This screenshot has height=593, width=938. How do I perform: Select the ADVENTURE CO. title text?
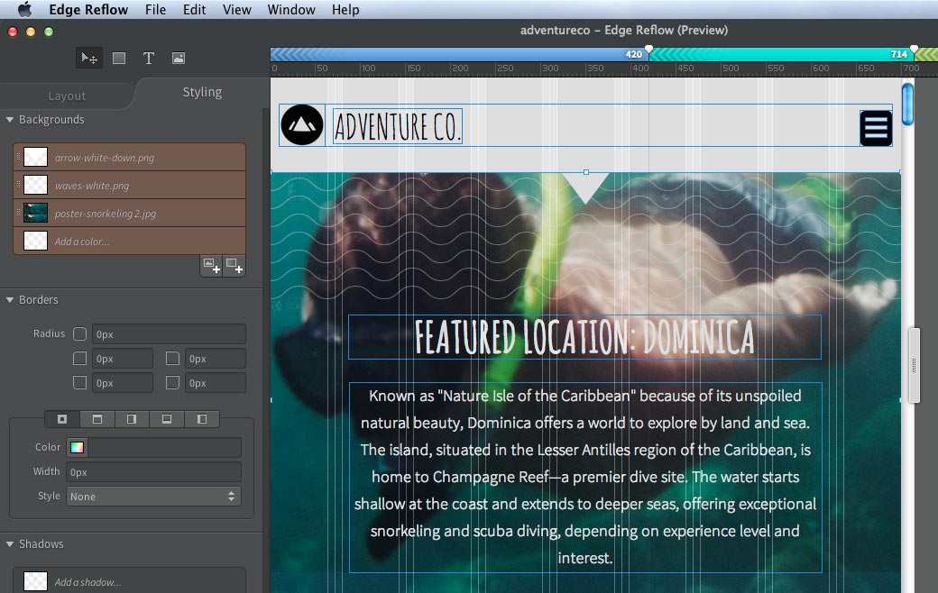click(x=397, y=126)
